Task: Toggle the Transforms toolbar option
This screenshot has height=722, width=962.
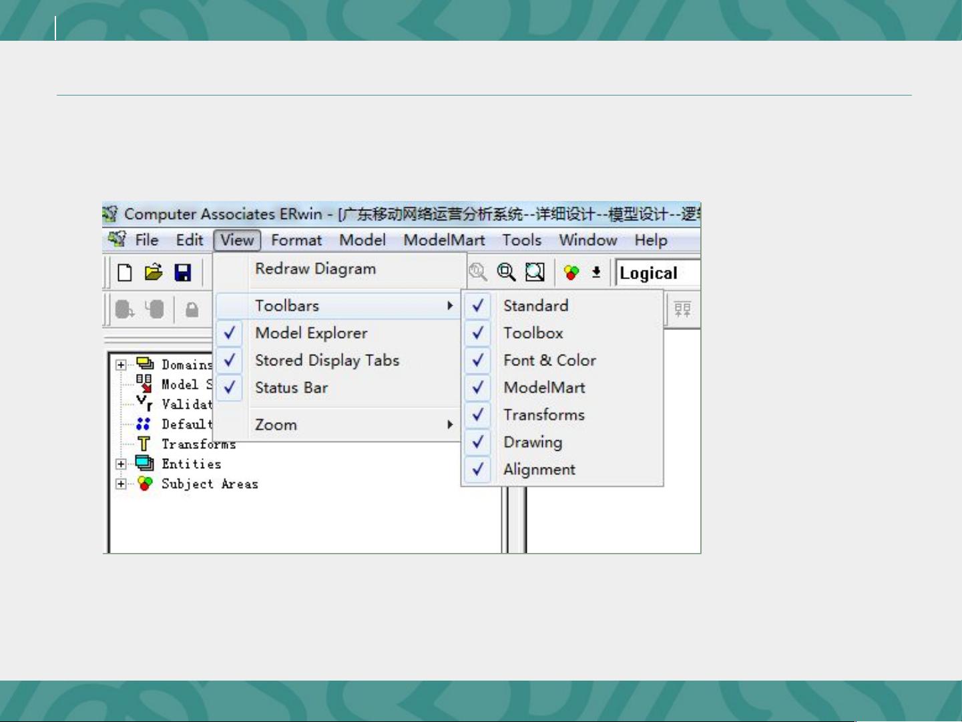Action: (562, 415)
